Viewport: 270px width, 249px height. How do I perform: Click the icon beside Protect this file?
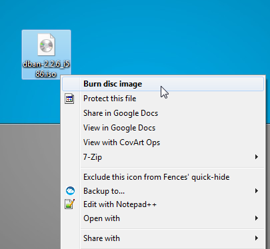[x=69, y=99]
